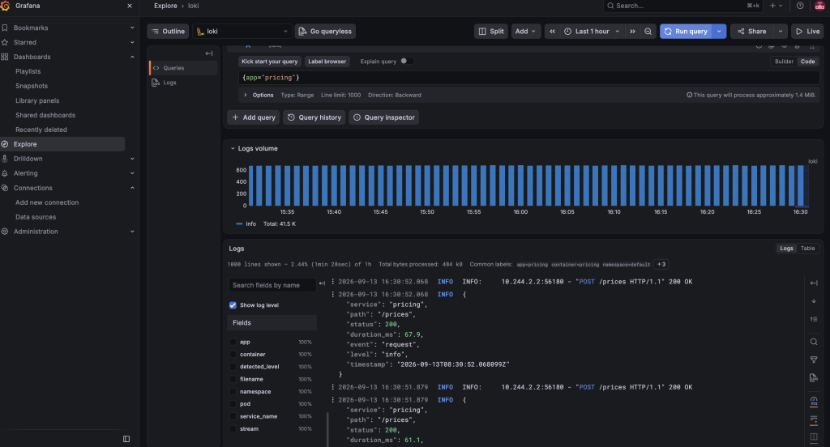The height and width of the screenshot is (447, 830).
Task: Click the LogQL query input field
Action: (528, 78)
